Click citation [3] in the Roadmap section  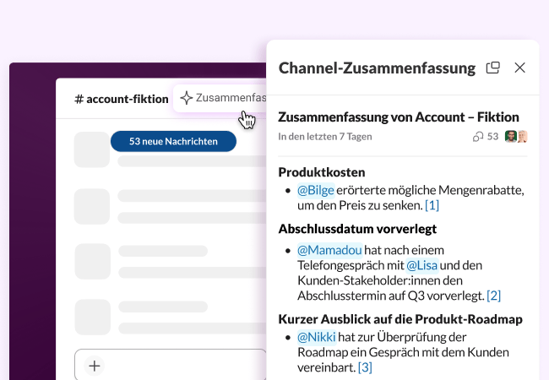364,366
